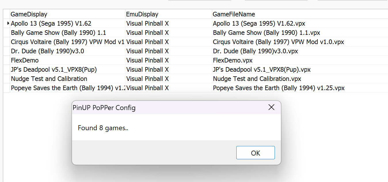The width and height of the screenshot is (388, 182).
Task: Select JP's Deadpool v5.1_VPX8(Pup) game display cell
Action: 54,70
